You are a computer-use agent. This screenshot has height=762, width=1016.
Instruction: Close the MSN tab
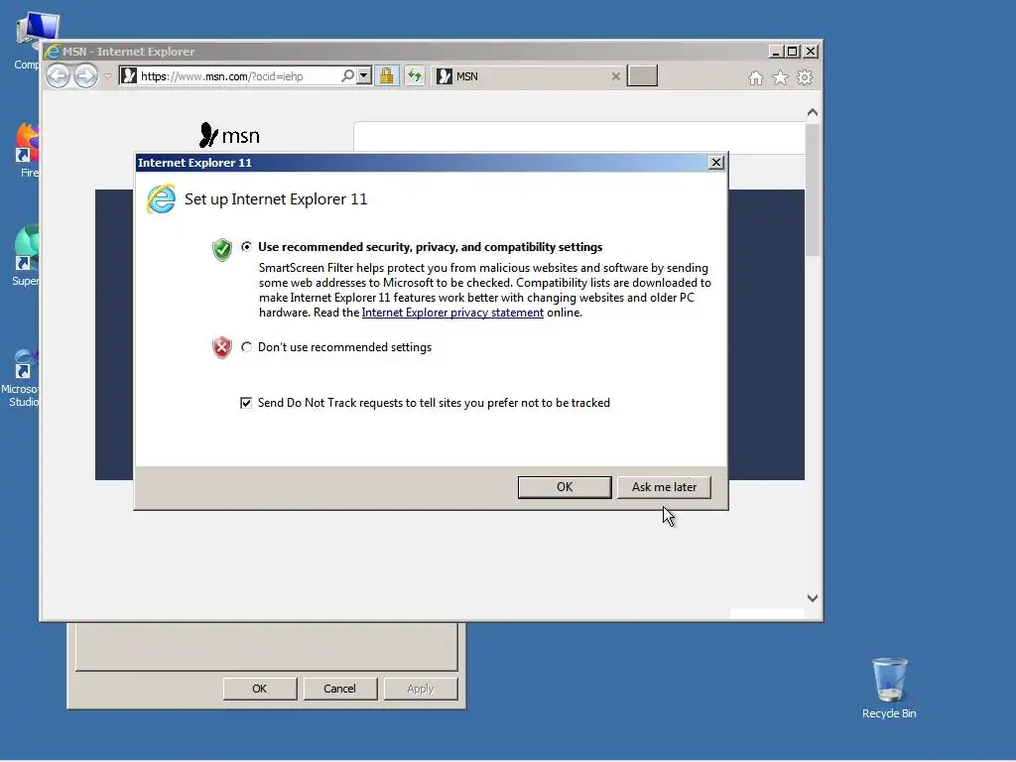click(x=615, y=76)
